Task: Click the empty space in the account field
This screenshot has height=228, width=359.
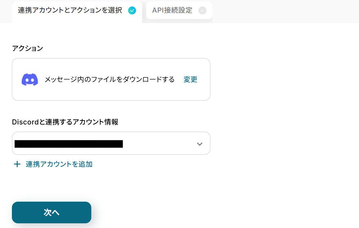Action: 159,144
